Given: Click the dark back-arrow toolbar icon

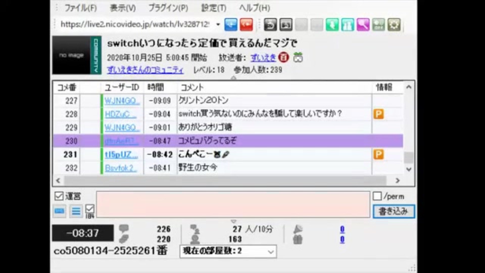Looking at the screenshot, I should tap(270, 25).
